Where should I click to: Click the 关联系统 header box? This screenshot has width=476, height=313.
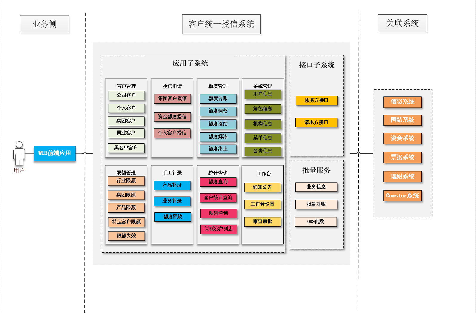402,23
